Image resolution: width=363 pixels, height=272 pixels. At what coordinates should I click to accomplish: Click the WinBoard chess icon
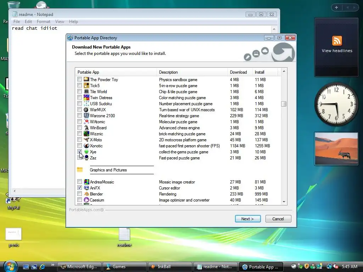pyautogui.click(x=86, y=127)
